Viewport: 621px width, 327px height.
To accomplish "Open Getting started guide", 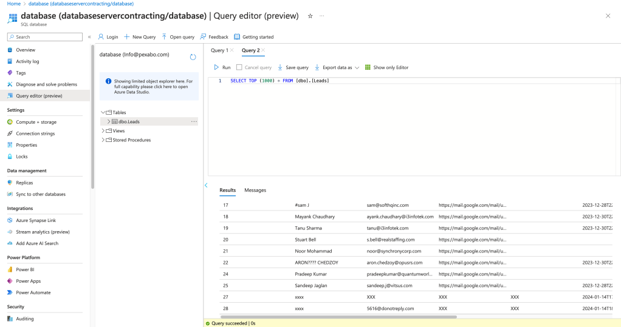I will pos(254,37).
